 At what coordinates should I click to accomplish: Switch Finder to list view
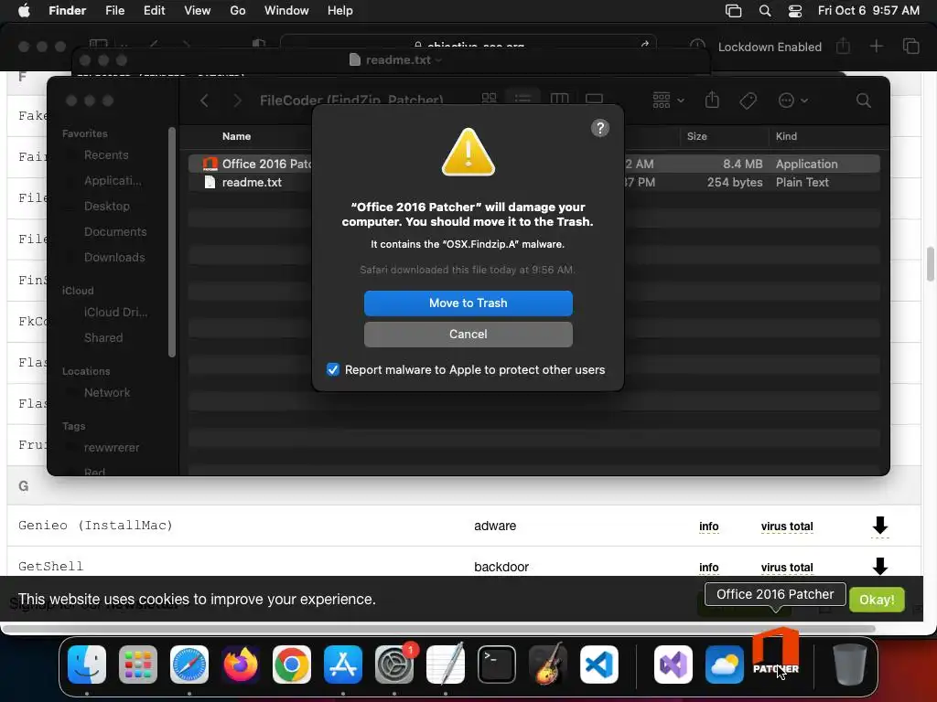522,99
